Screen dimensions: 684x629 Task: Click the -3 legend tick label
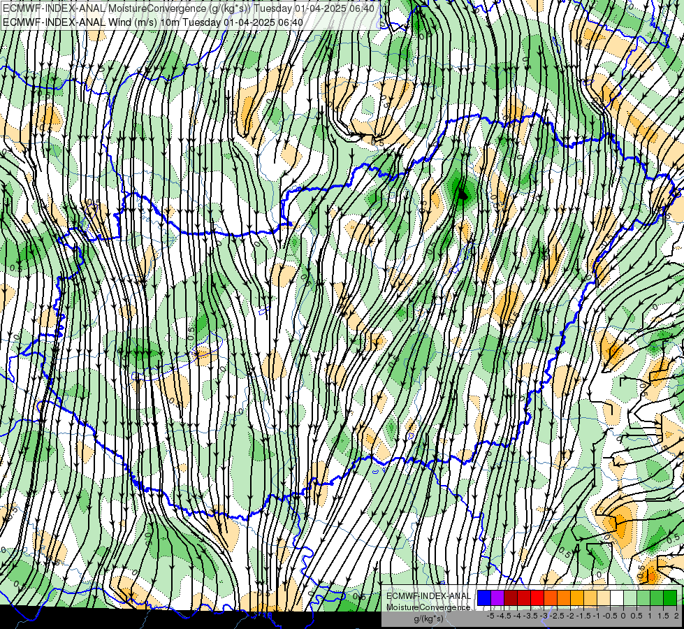544,616
